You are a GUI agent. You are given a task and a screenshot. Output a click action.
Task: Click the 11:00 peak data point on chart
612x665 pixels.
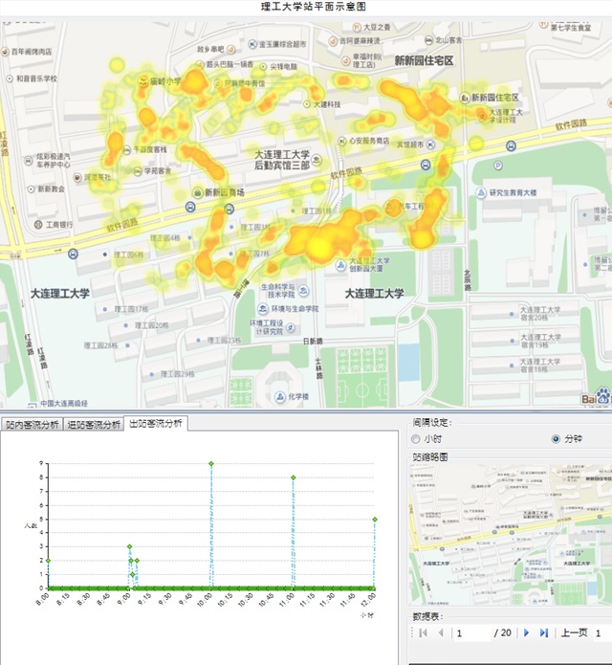coord(294,477)
